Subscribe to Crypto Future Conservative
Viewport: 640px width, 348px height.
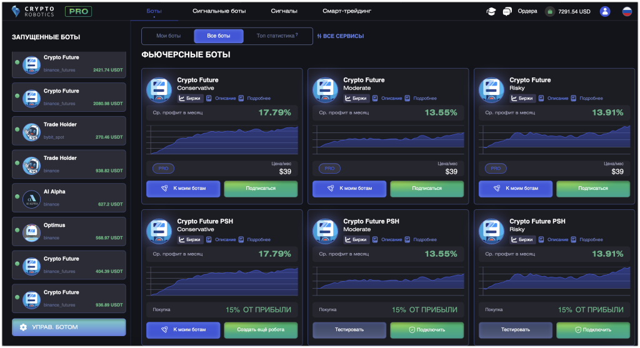pos(261,189)
